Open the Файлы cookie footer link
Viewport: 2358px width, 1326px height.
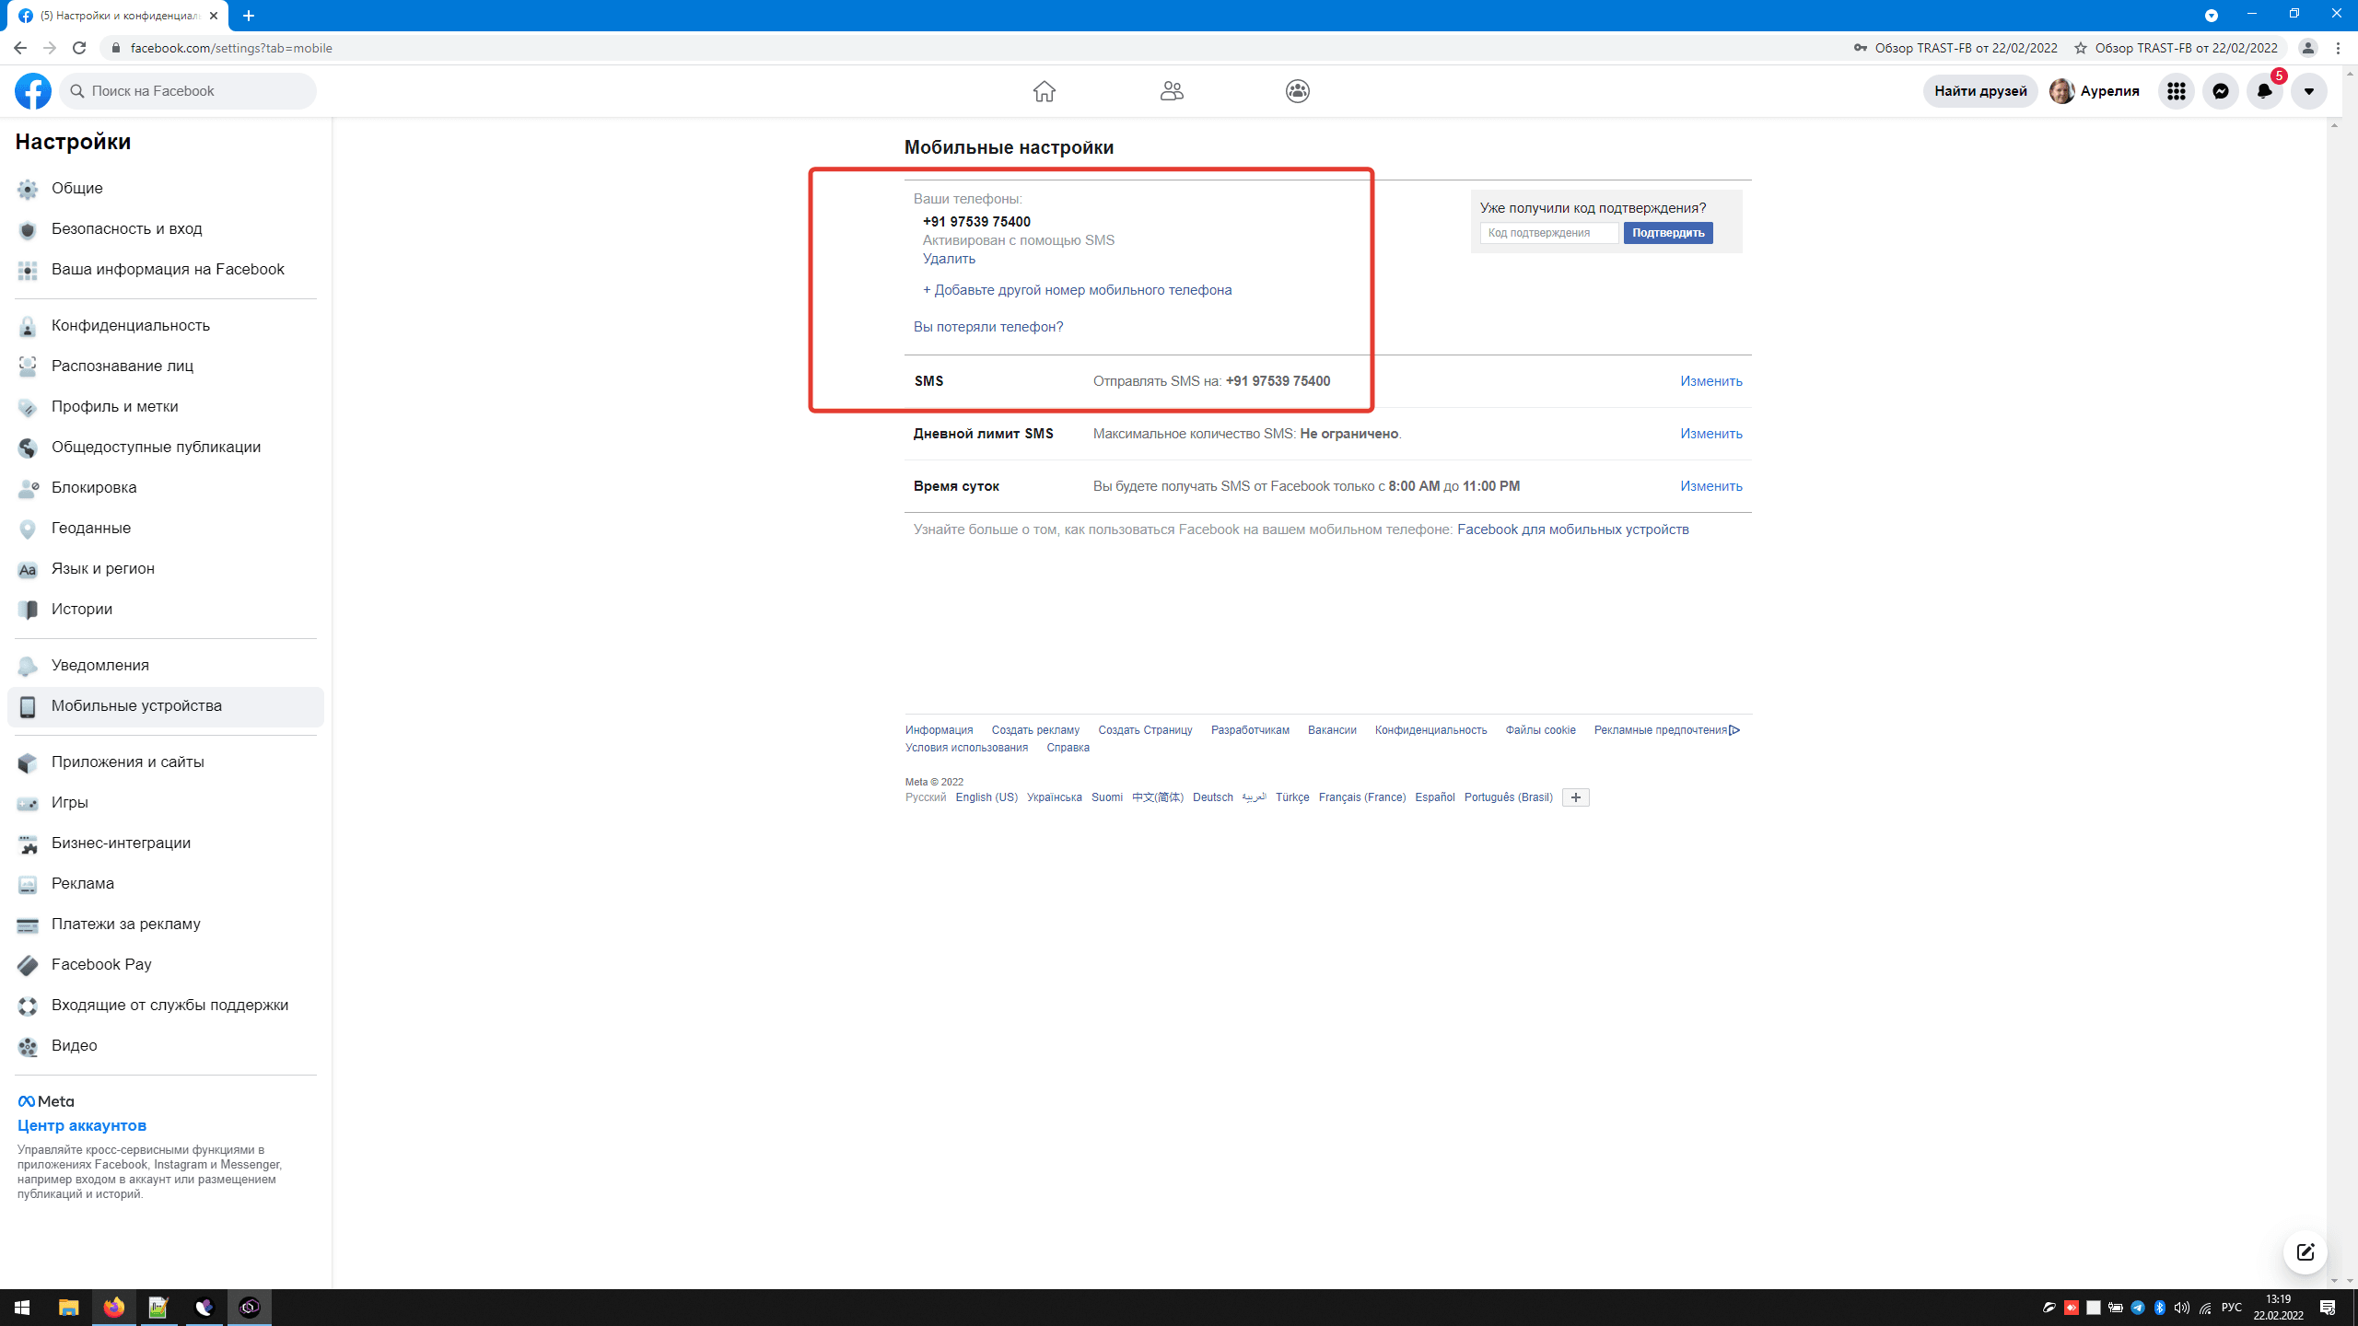[1540, 730]
